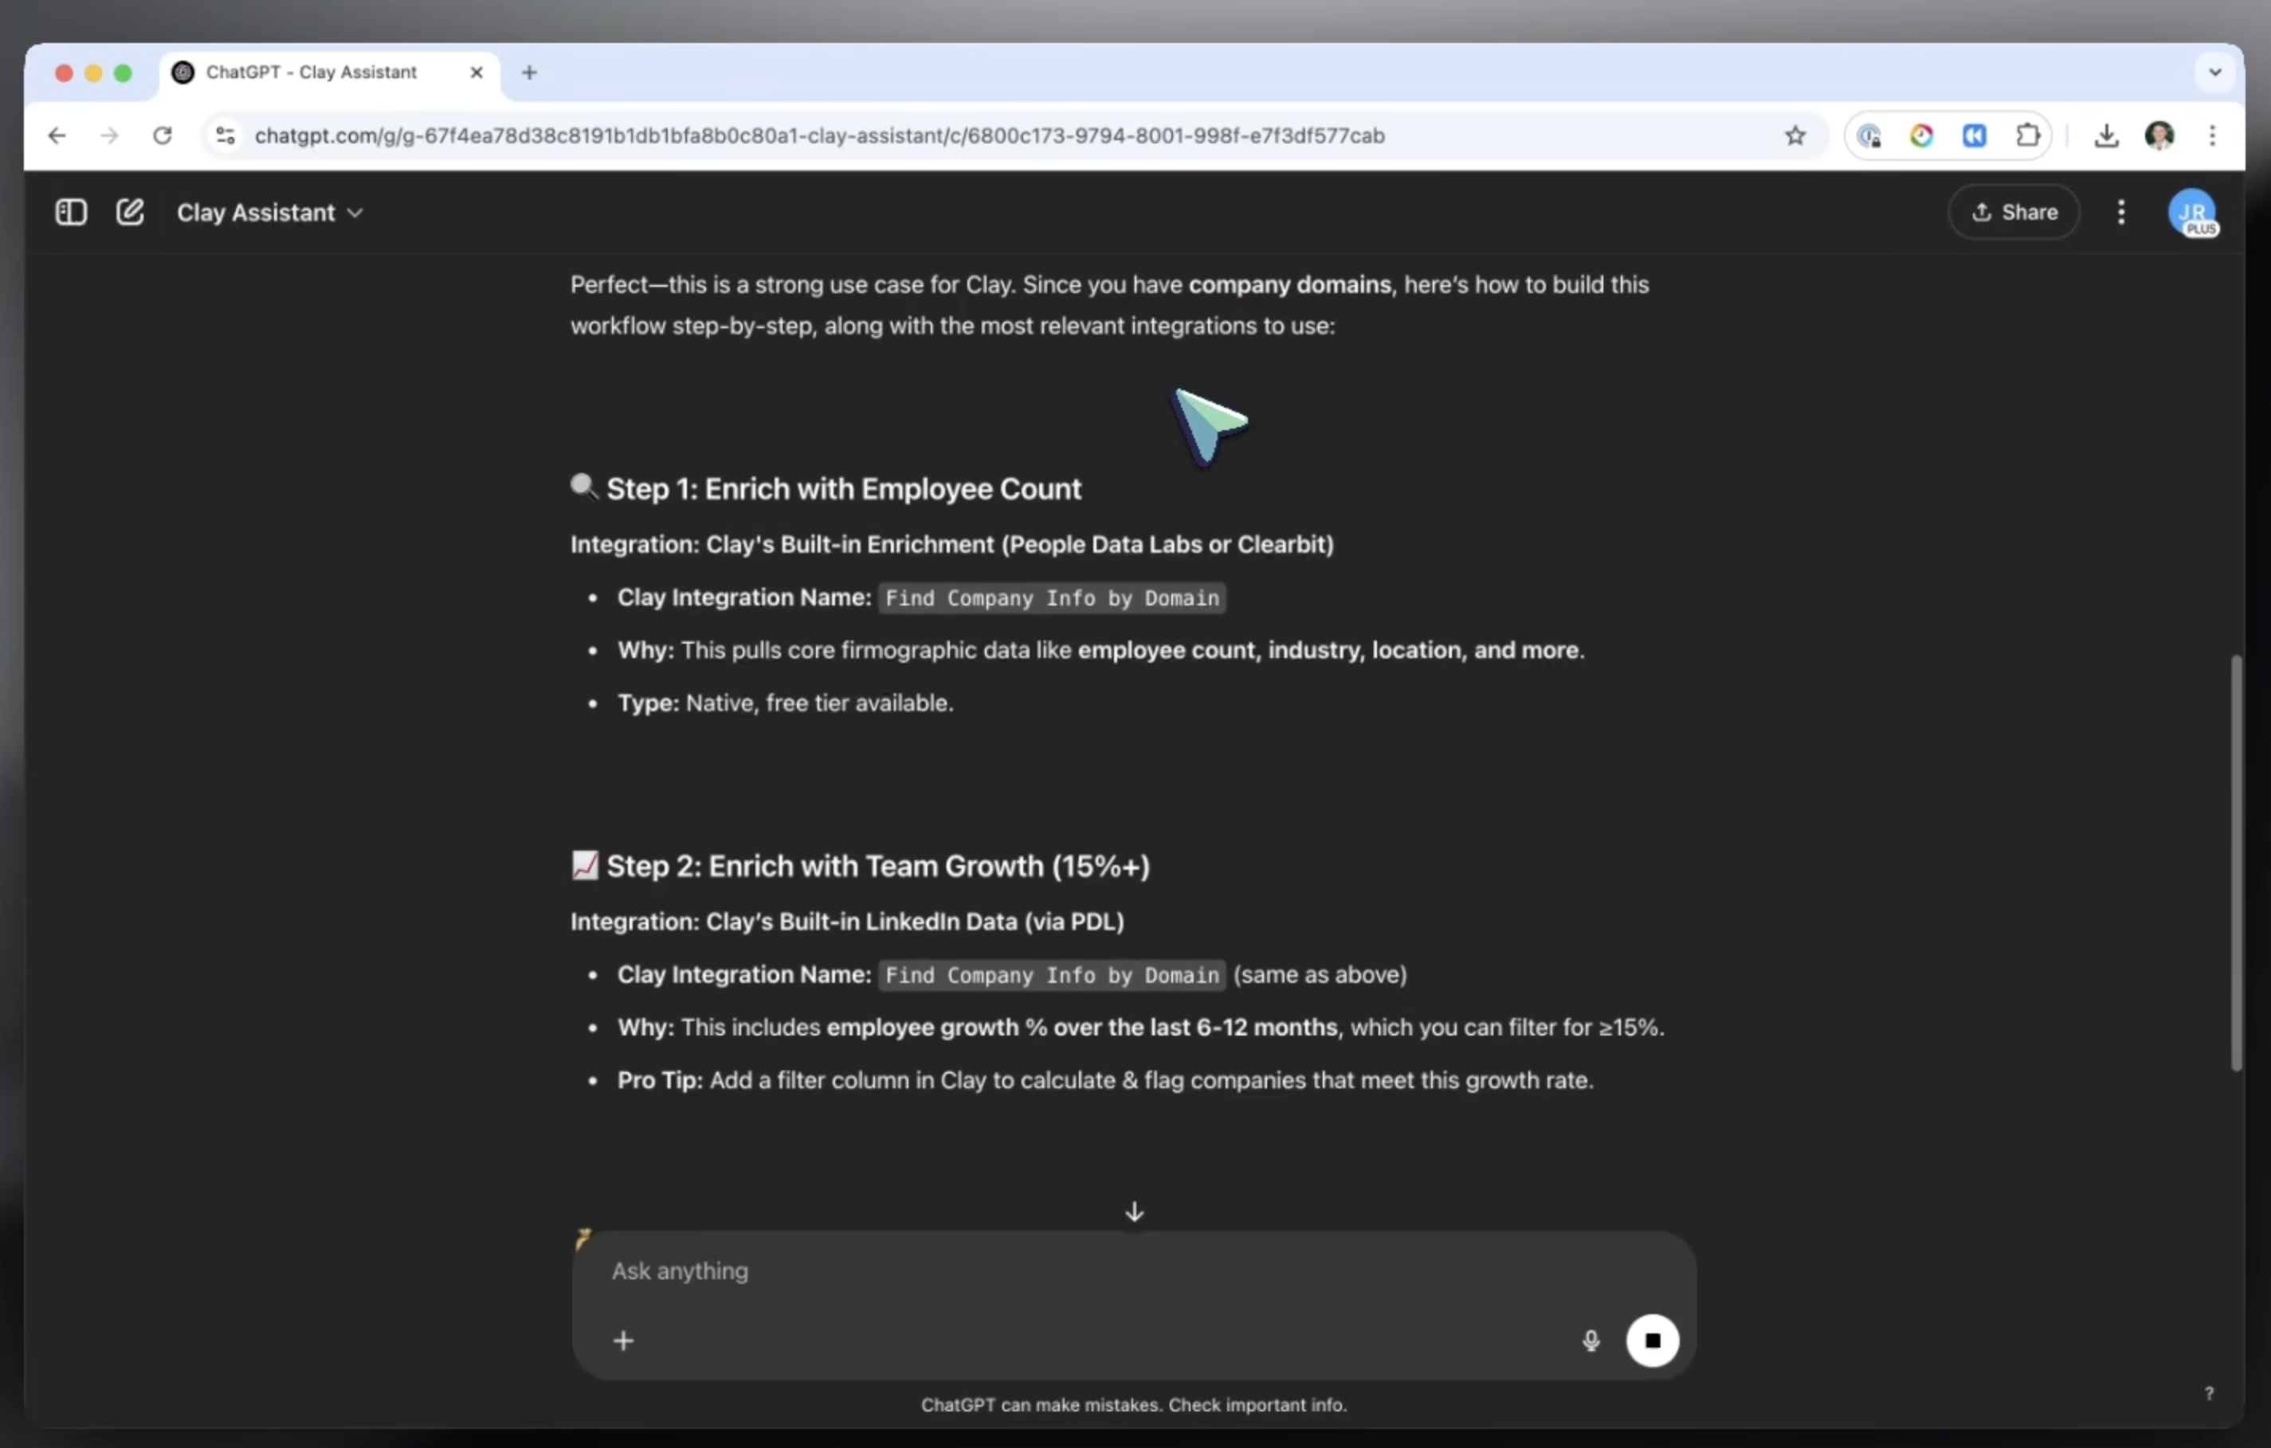Open the conversation options three-dot menu
Screen dimensions: 2271x1448
click(2121, 212)
